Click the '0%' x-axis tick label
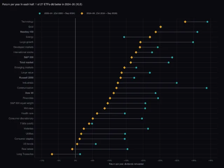 pyautogui.click(x=76, y=161)
